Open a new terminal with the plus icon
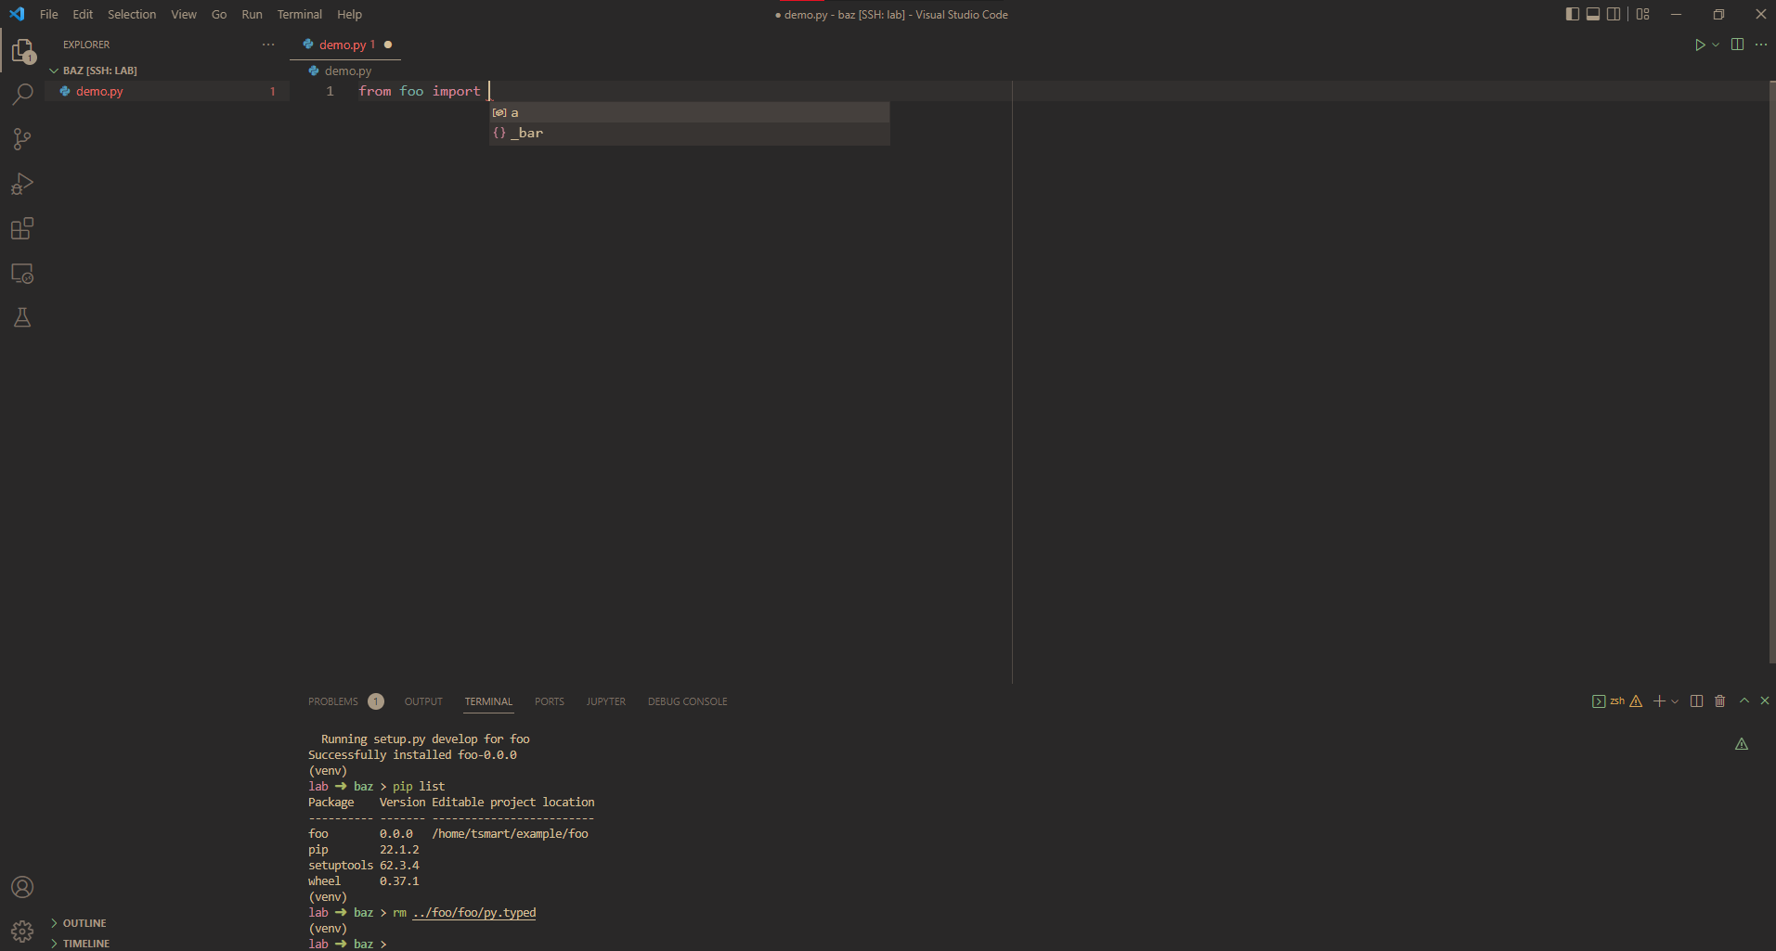The height and width of the screenshot is (951, 1776). point(1658,701)
